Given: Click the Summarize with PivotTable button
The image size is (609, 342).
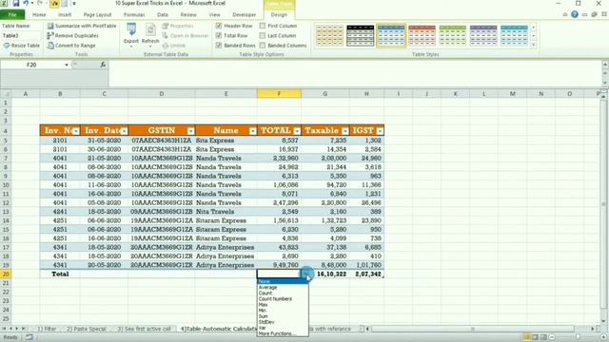Looking at the screenshot, I should pyautogui.click(x=82, y=26).
